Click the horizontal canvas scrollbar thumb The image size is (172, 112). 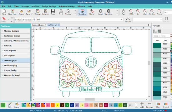pos(90,99)
